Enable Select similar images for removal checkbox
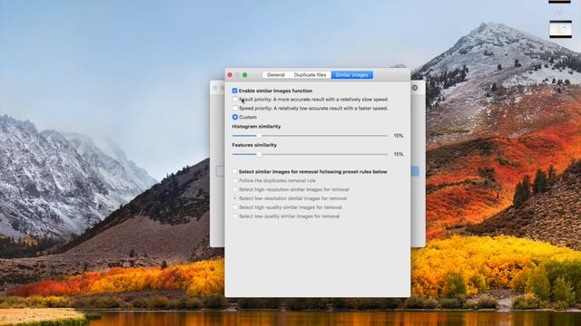Image resolution: width=581 pixels, height=326 pixels. (234, 171)
